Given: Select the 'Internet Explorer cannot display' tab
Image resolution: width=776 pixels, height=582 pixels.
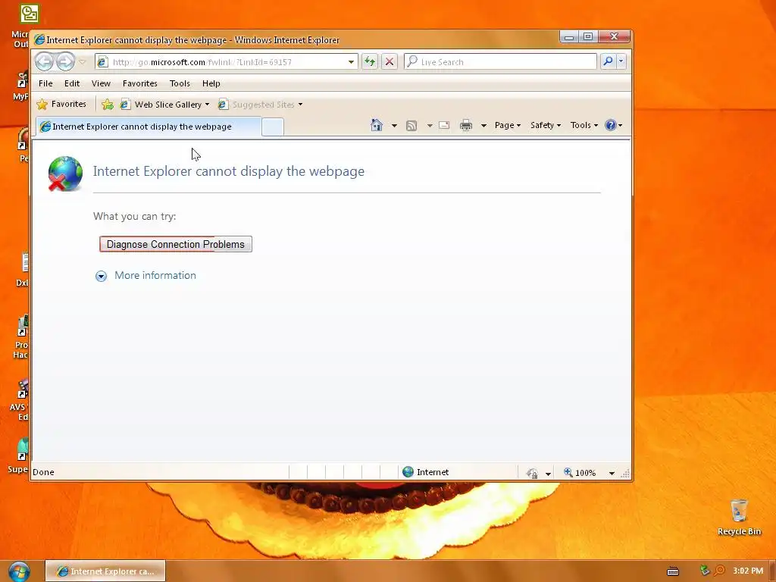Looking at the screenshot, I should 148,127.
